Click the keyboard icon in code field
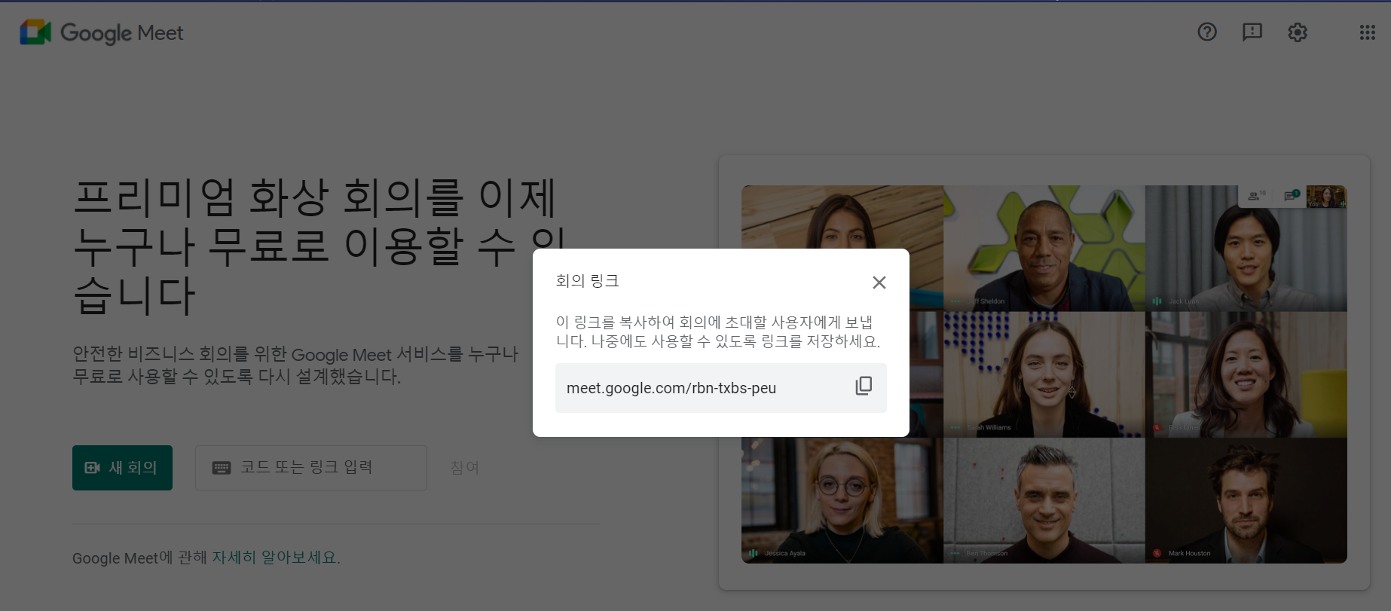This screenshot has height=611, width=1391. click(x=222, y=468)
